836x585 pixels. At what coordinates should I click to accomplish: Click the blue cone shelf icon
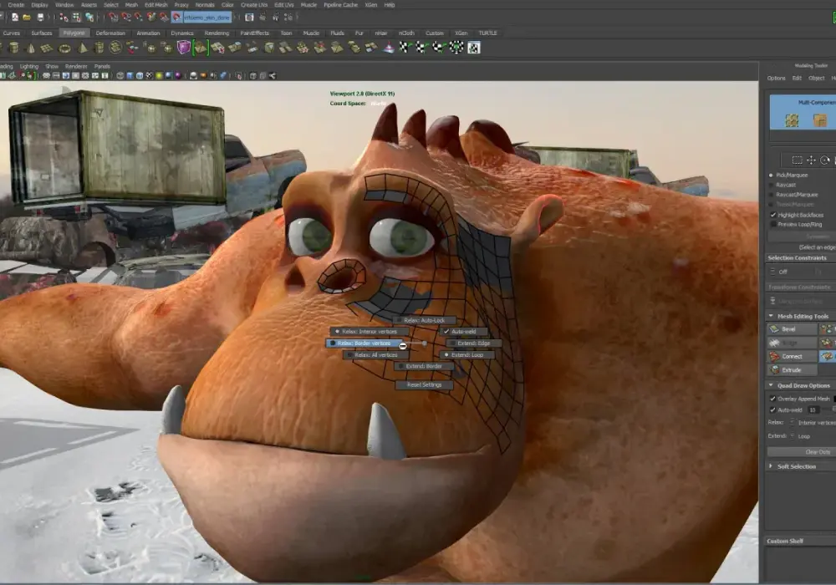(390, 48)
